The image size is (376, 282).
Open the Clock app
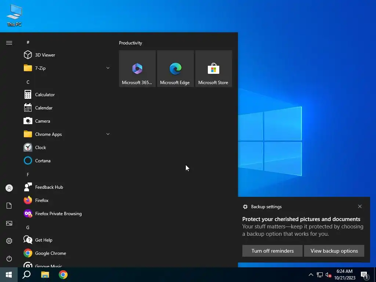(67, 148)
